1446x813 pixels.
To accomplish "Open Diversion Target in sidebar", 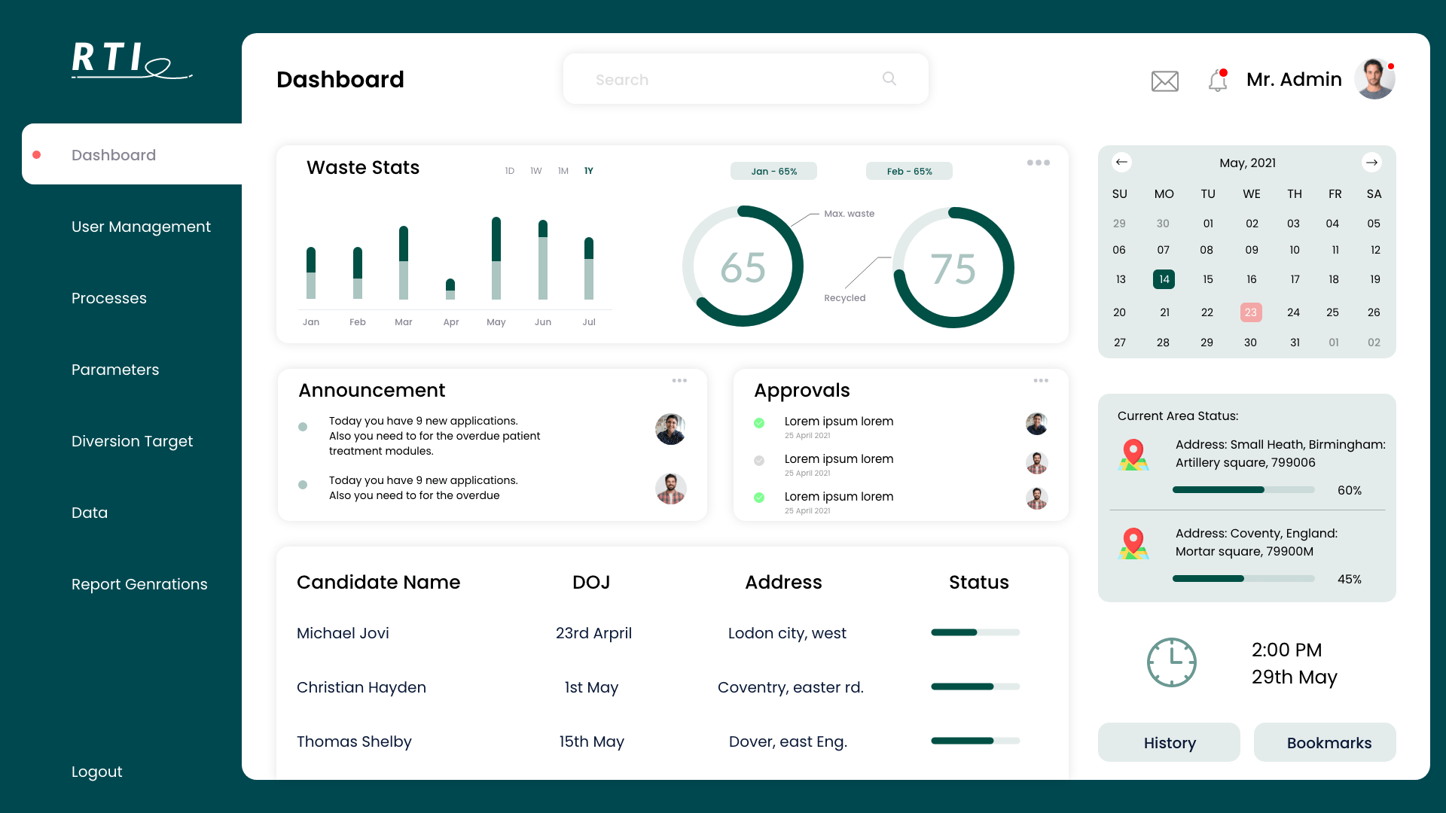I will pos(132,441).
